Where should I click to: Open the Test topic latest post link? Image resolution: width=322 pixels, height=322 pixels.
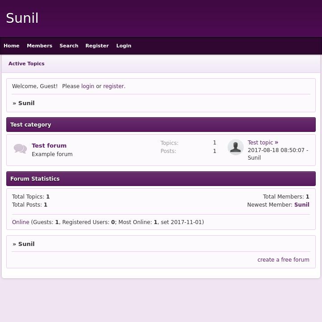[260, 143]
